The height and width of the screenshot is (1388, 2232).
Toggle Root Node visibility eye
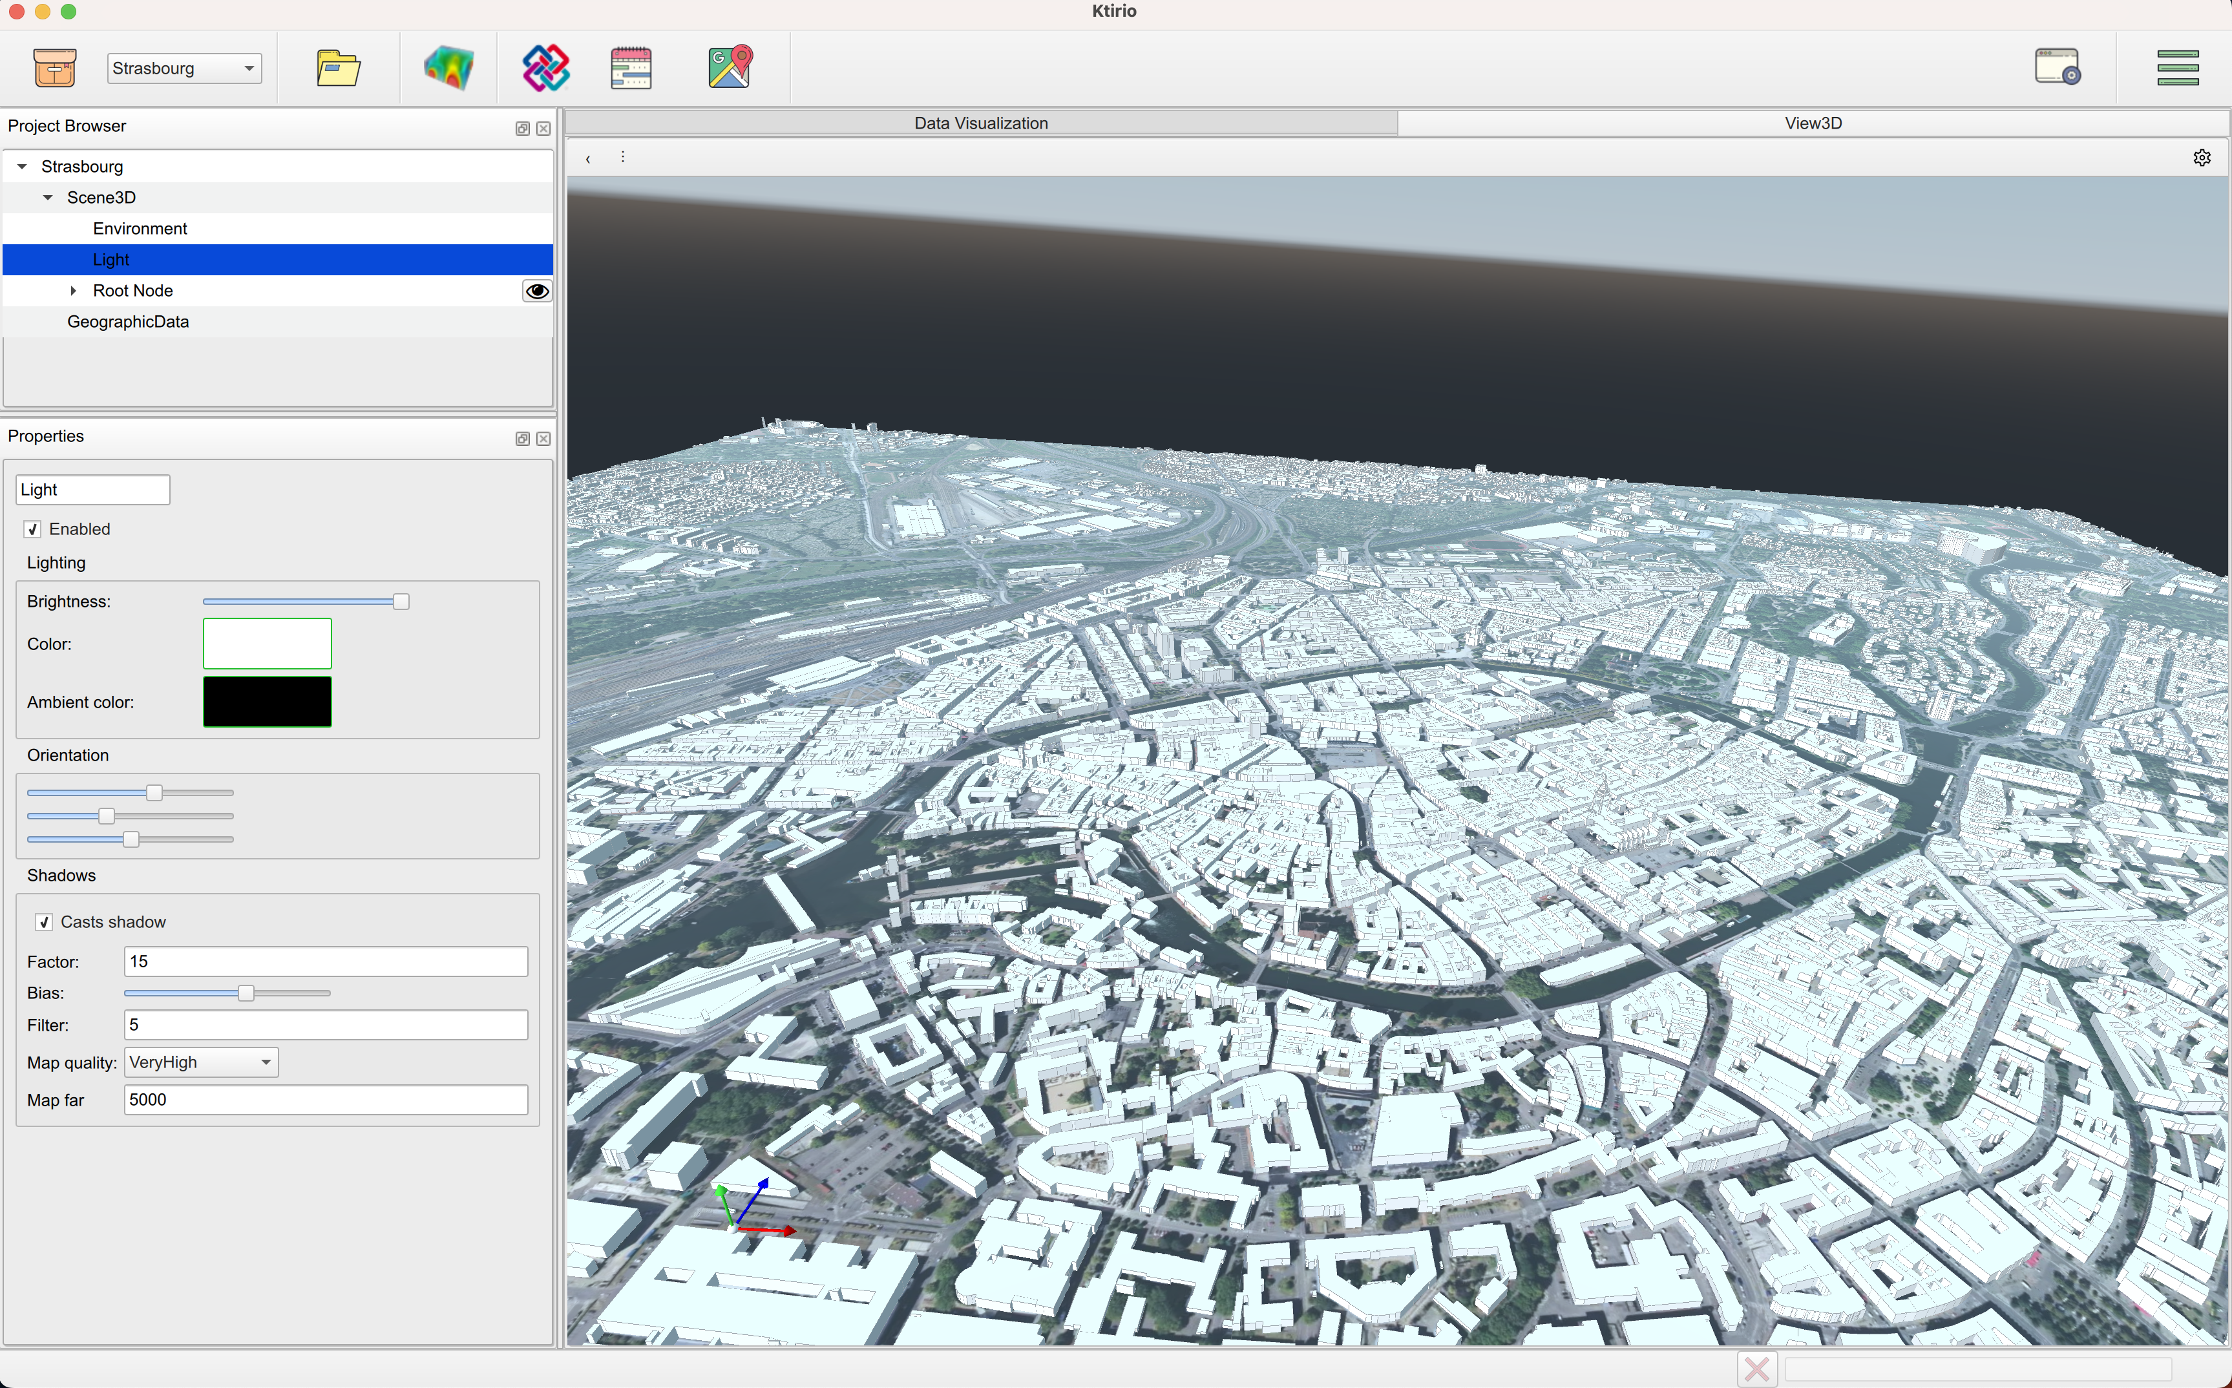tap(537, 291)
